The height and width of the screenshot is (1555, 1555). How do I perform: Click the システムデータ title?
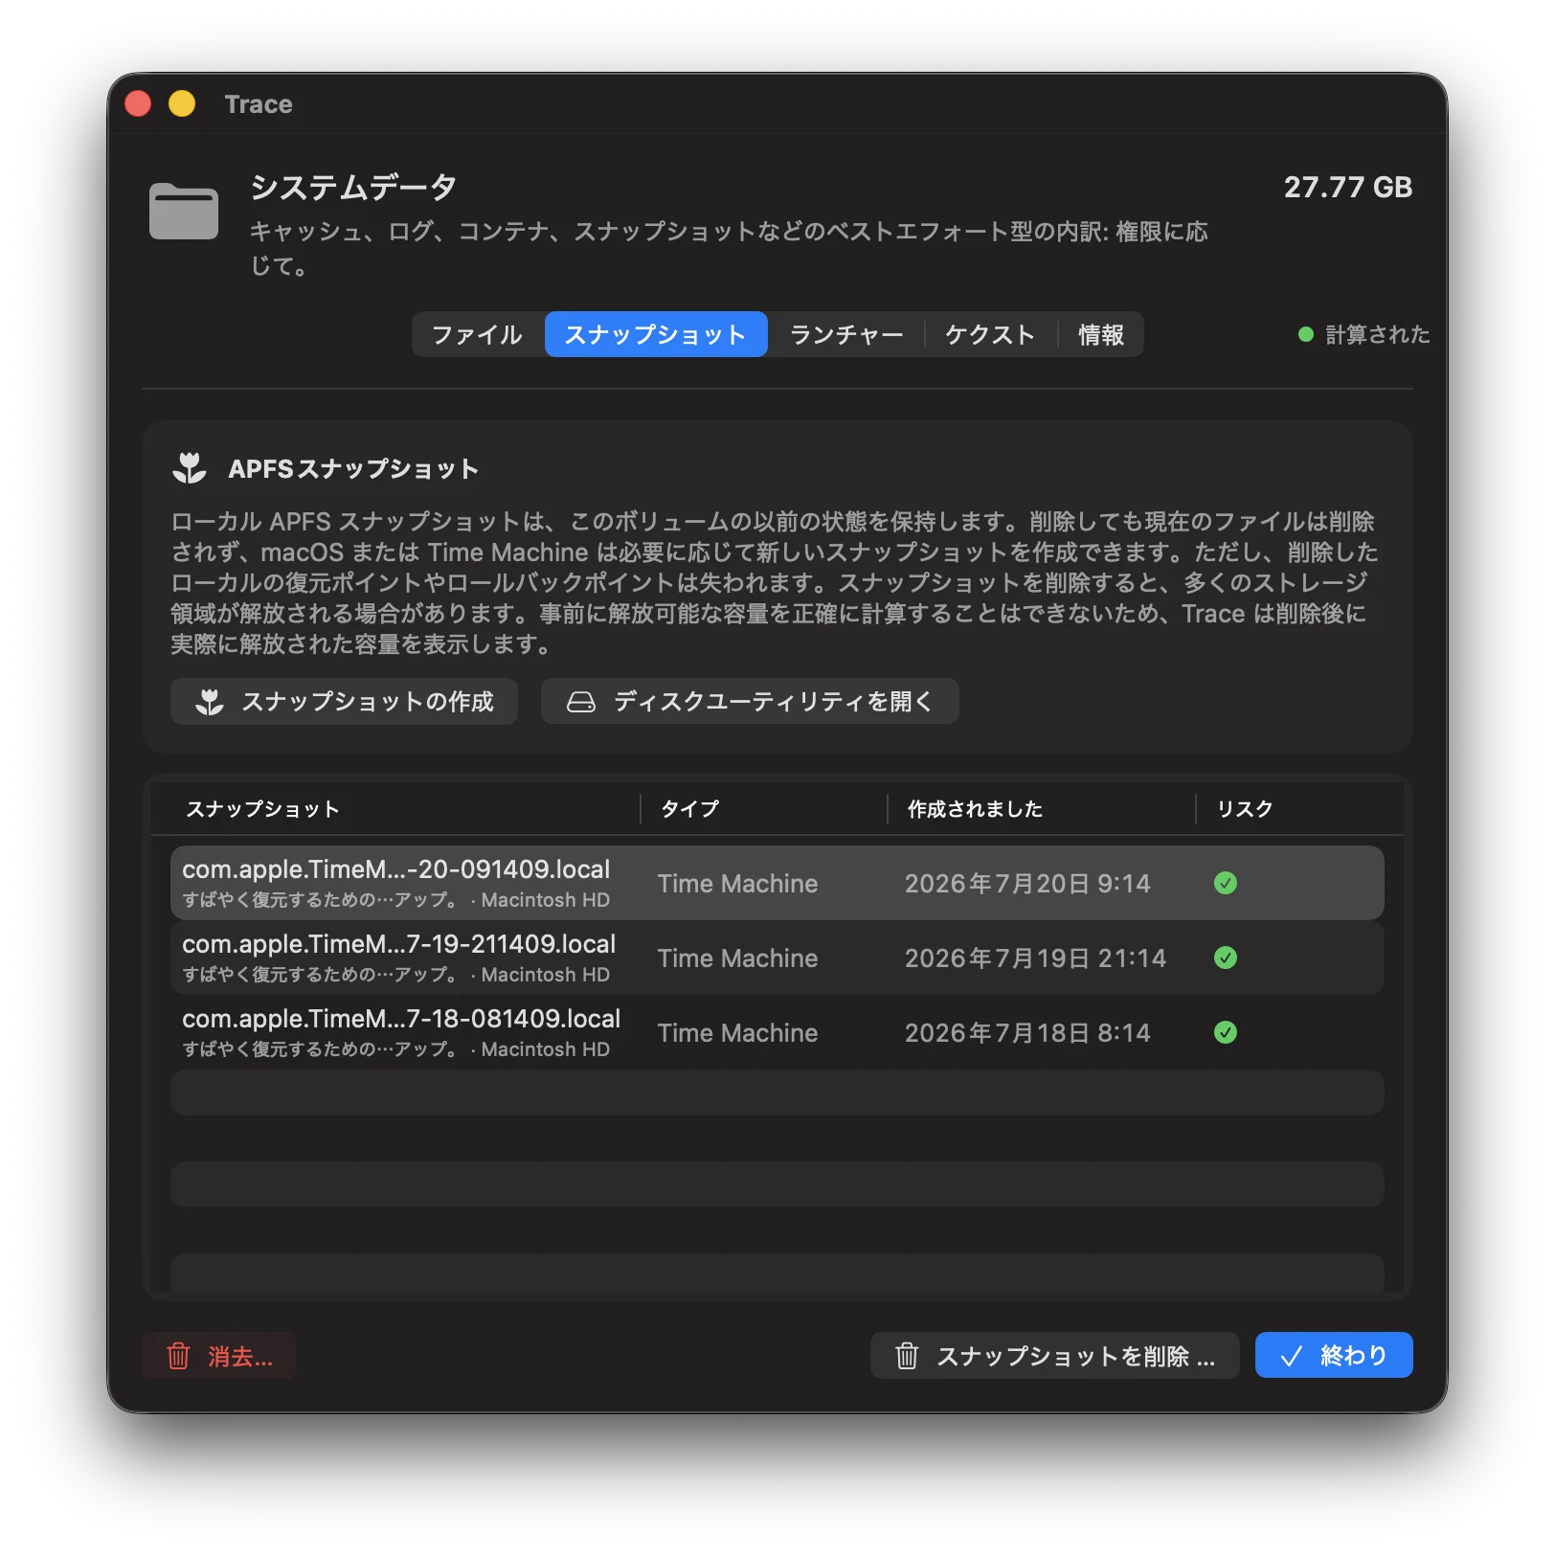tap(353, 187)
